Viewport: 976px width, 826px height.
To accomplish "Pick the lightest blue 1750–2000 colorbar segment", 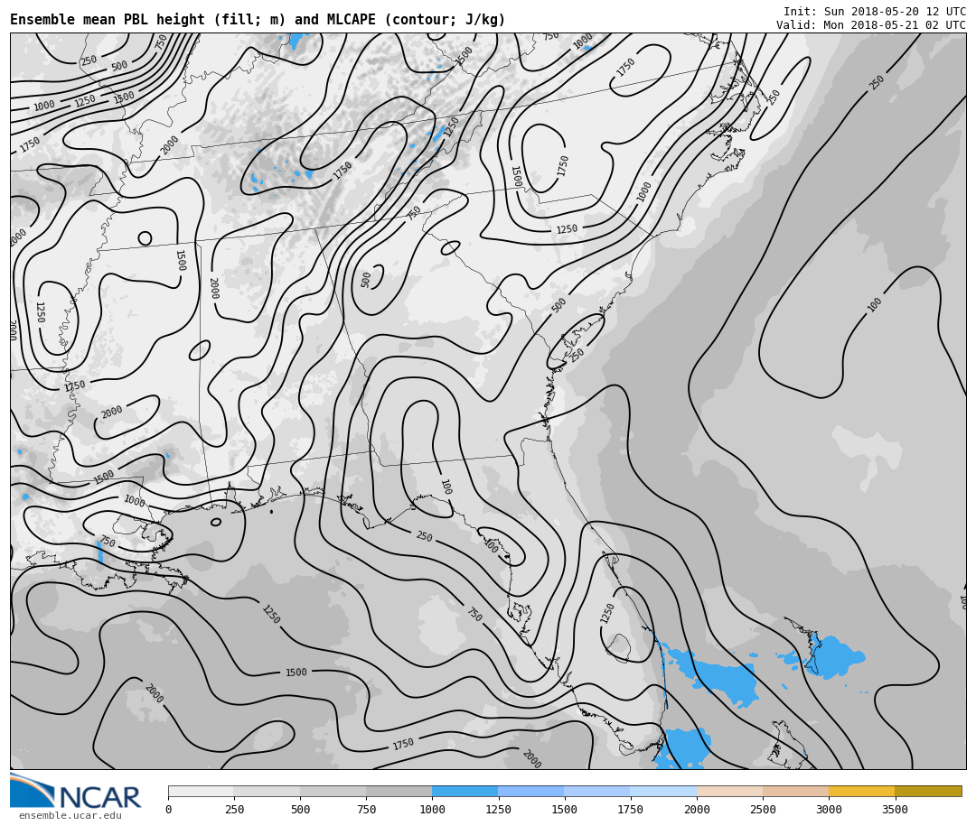I will [663, 791].
